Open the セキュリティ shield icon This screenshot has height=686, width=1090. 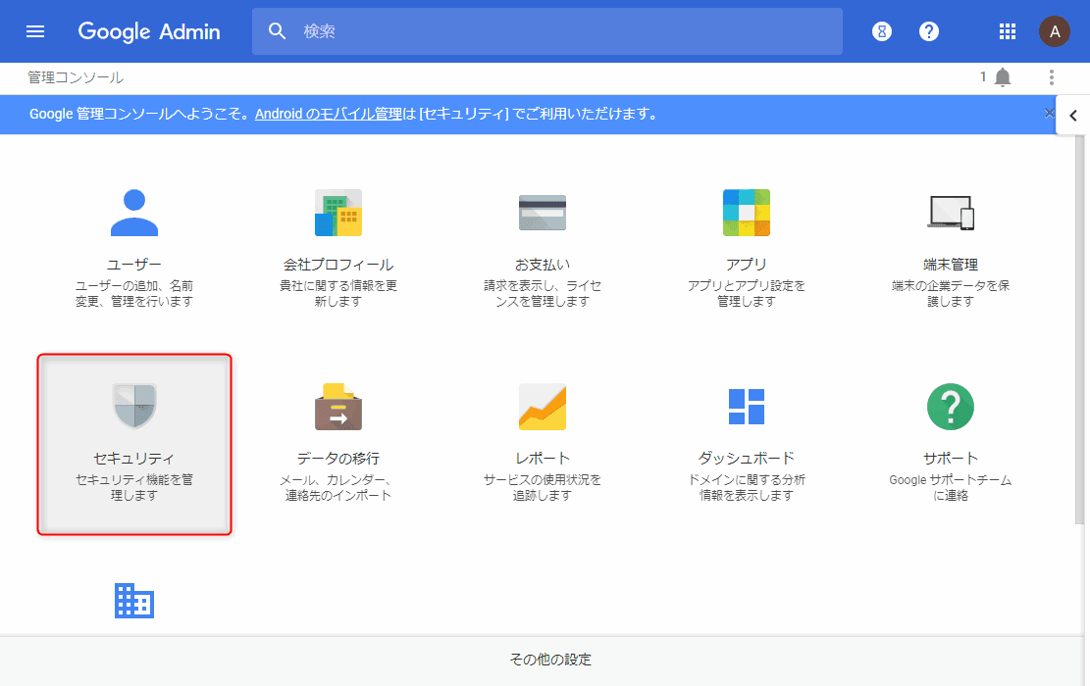(x=134, y=406)
